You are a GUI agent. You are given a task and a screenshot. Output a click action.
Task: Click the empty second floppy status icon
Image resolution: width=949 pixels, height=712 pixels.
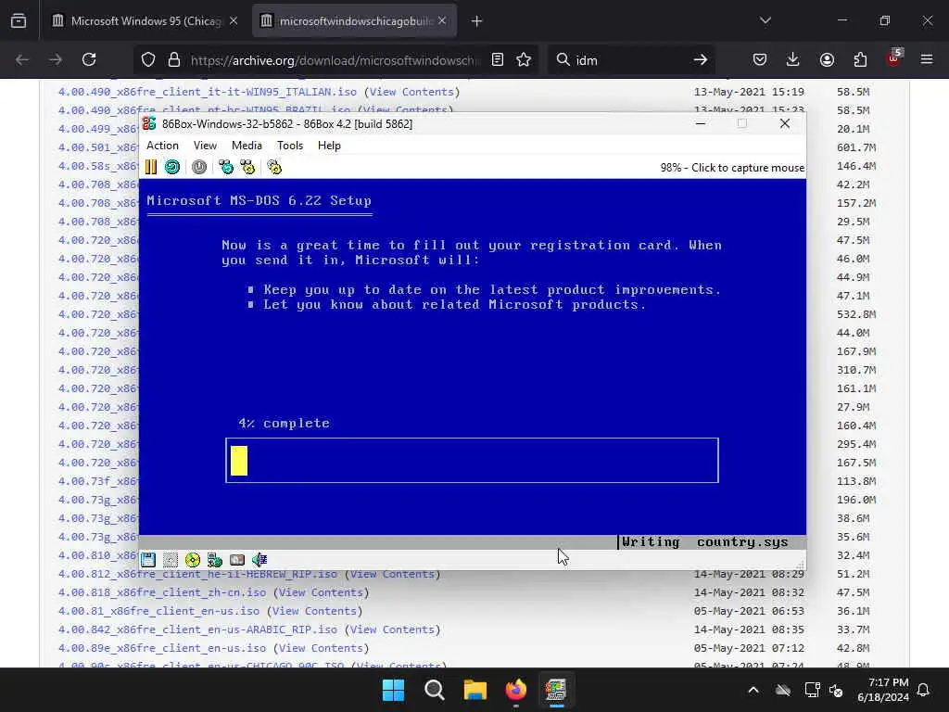click(x=171, y=559)
